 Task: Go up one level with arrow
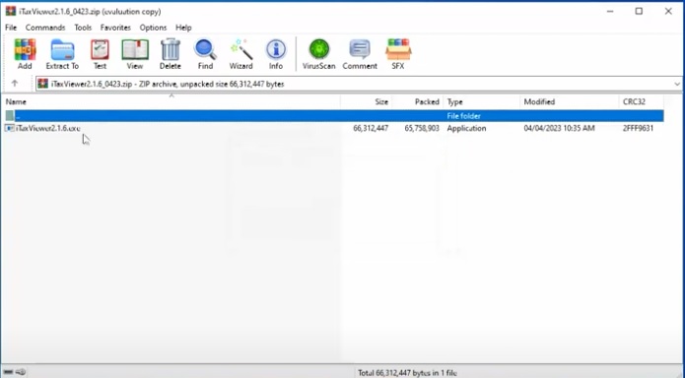(x=15, y=84)
